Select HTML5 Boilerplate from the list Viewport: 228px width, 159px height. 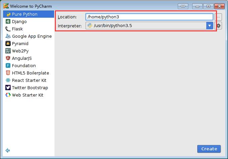click(28, 73)
